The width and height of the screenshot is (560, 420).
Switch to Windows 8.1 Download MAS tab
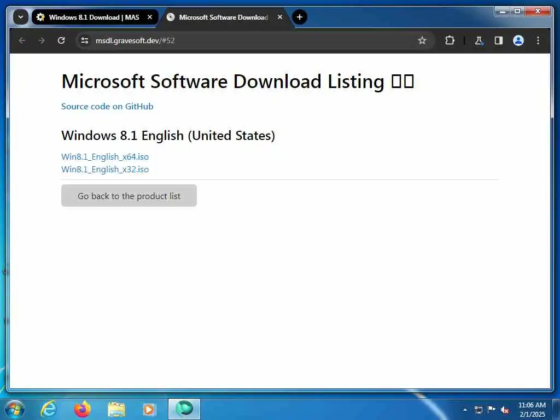(95, 17)
